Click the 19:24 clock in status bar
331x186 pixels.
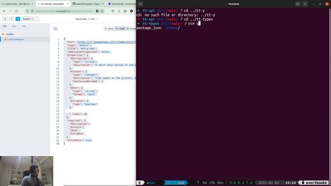point(291,182)
